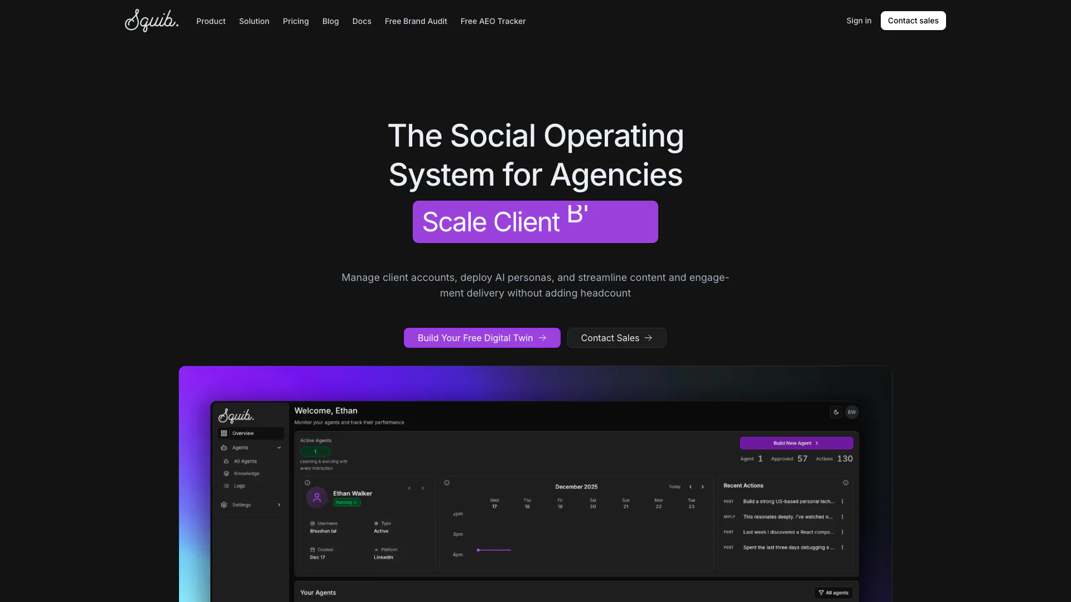This screenshot has width=1071, height=602.
Task: Click Build Your Free Digital Twin
Action: [482, 338]
